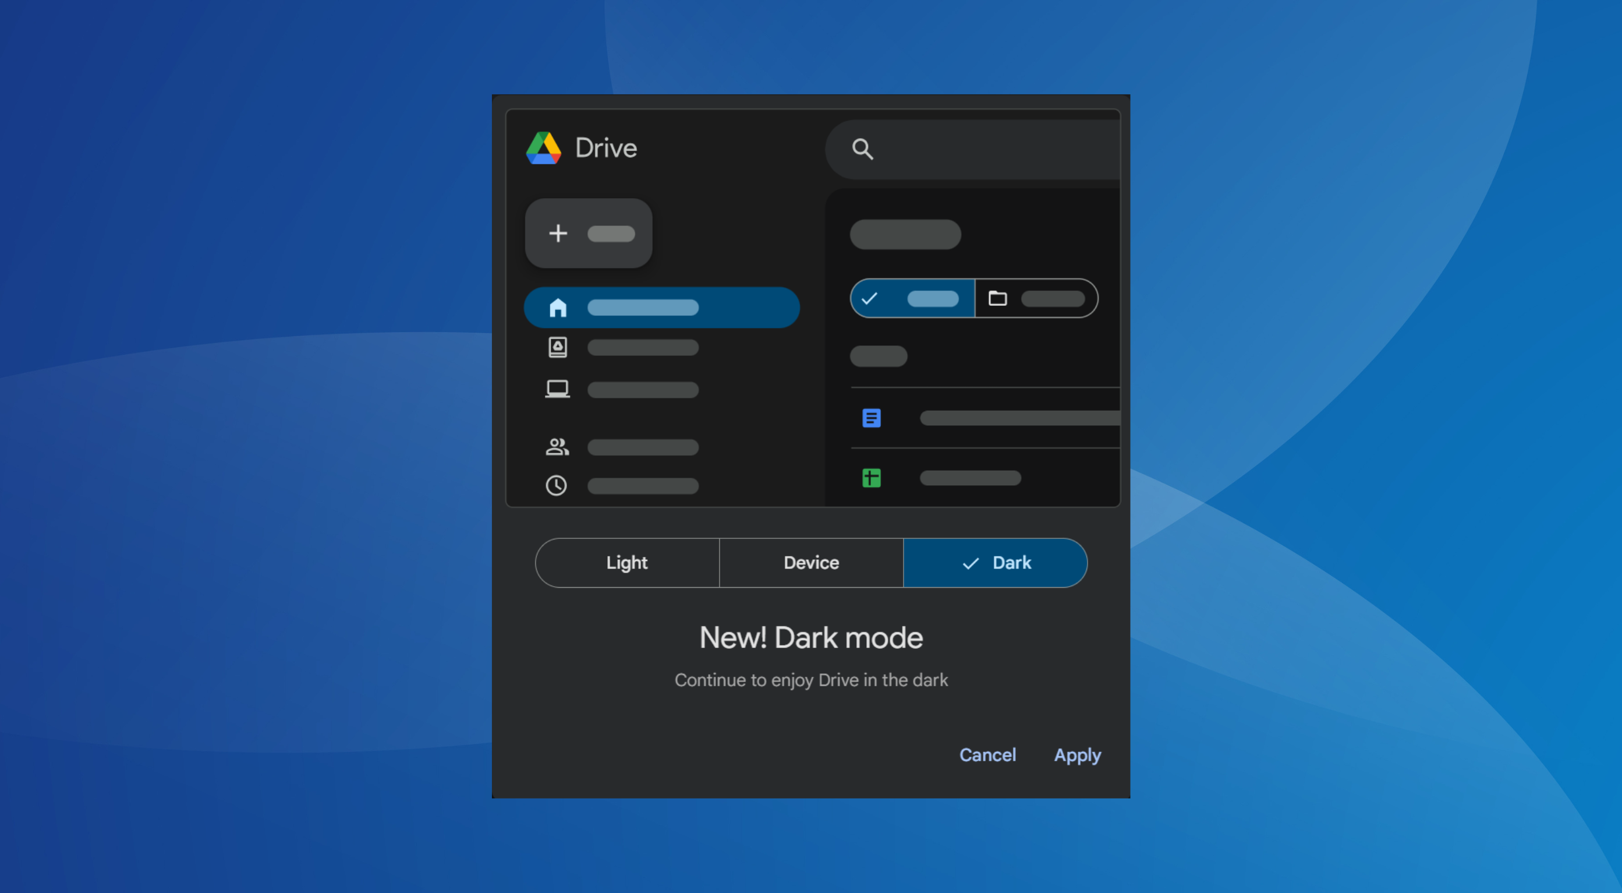Click the Home icon in preview sidebar

coord(558,308)
